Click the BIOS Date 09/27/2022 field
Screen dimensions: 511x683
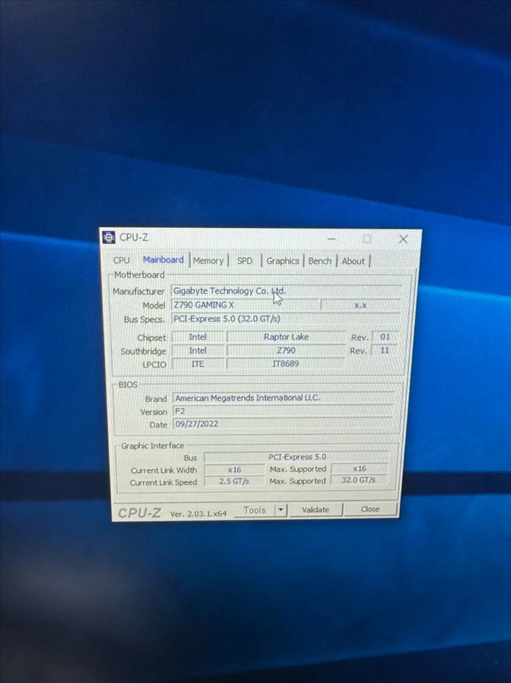click(283, 424)
